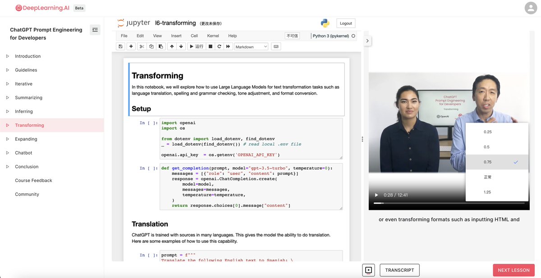541x278 pixels.
Task: Open the Help menu
Action: click(232, 36)
